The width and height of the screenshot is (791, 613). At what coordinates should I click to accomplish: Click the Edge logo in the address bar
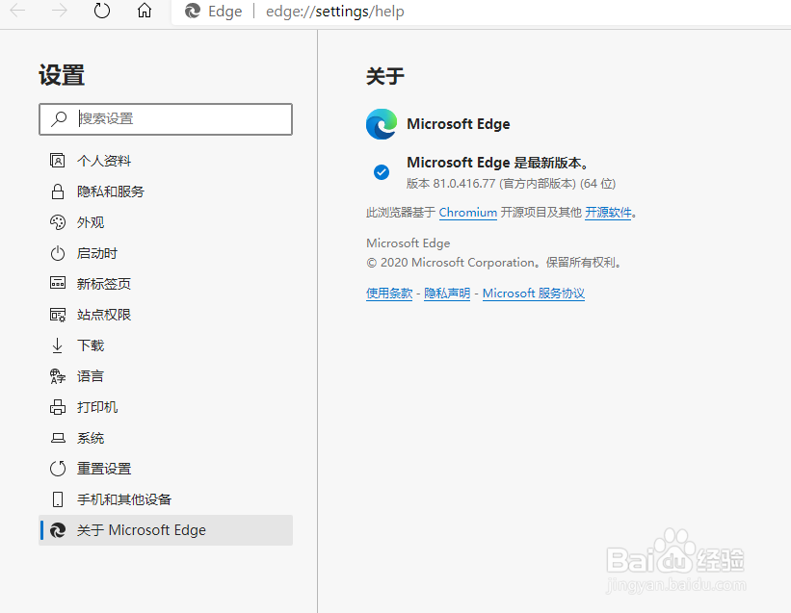193,12
